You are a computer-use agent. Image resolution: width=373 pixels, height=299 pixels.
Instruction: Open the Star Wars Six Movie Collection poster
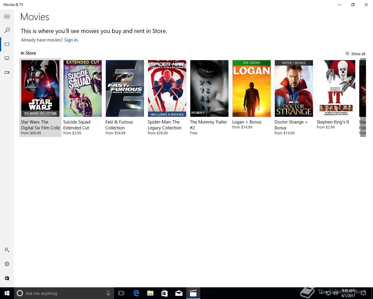(x=40, y=88)
